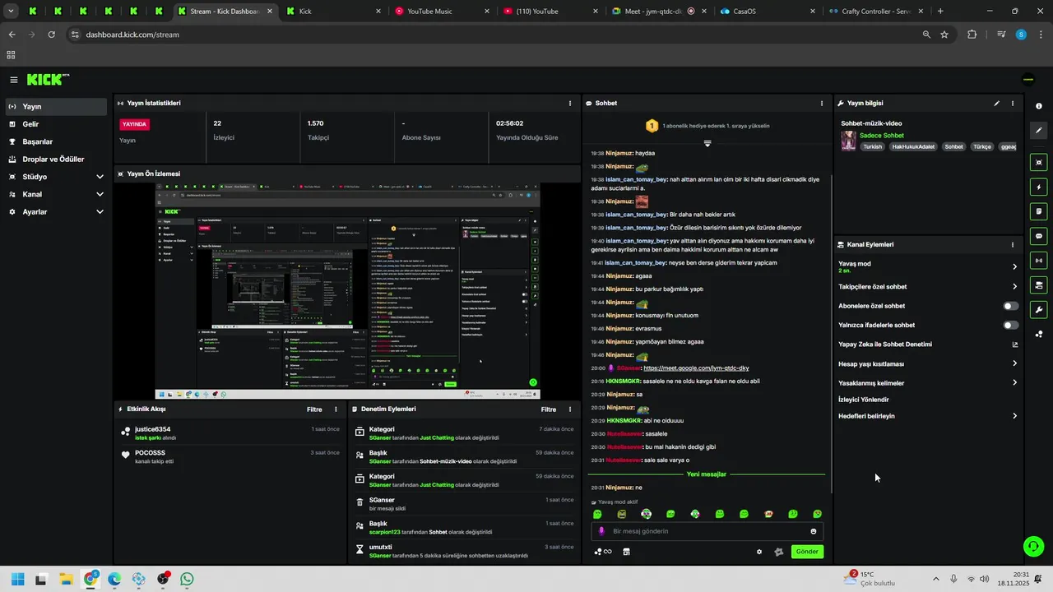This screenshot has width=1053, height=592.
Task: Click the three-dots icon at right sidebar bottom
Action: point(1039,334)
